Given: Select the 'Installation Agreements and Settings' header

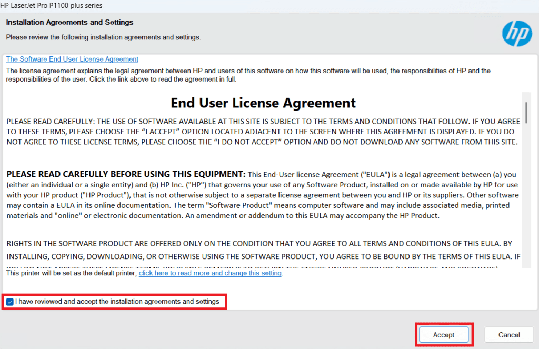Looking at the screenshot, I should click(69, 22).
